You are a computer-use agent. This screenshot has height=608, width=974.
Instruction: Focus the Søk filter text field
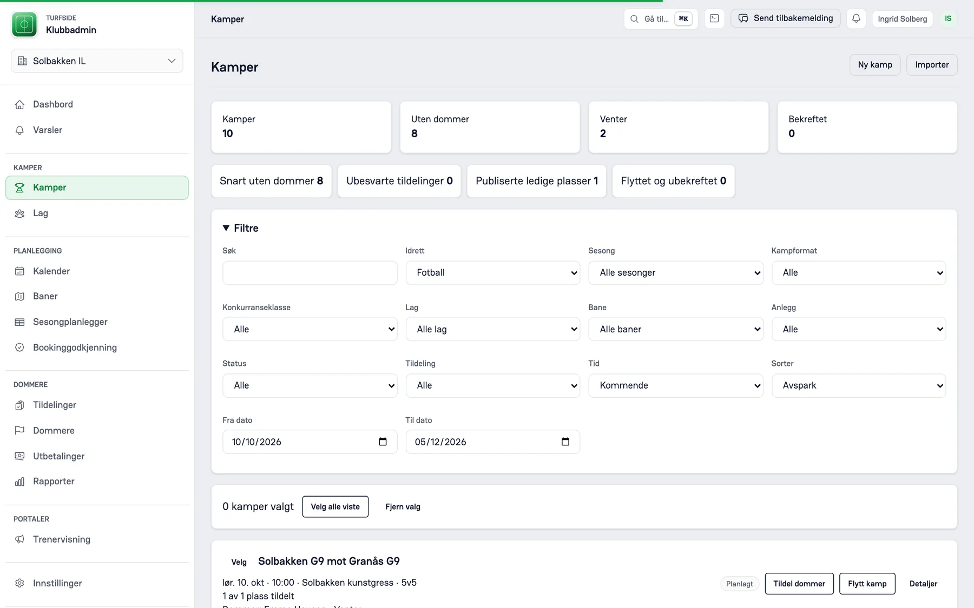click(310, 273)
